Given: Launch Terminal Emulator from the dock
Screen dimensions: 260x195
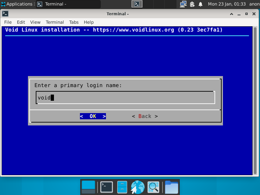Looking at the screenshot, I should point(107,187).
